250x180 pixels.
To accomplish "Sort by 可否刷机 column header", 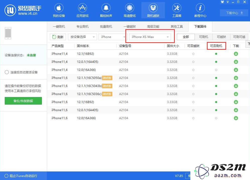I will tap(216, 46).
